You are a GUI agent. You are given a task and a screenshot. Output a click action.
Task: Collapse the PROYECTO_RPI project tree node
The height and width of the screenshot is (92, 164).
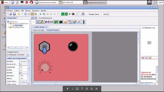(8, 24)
